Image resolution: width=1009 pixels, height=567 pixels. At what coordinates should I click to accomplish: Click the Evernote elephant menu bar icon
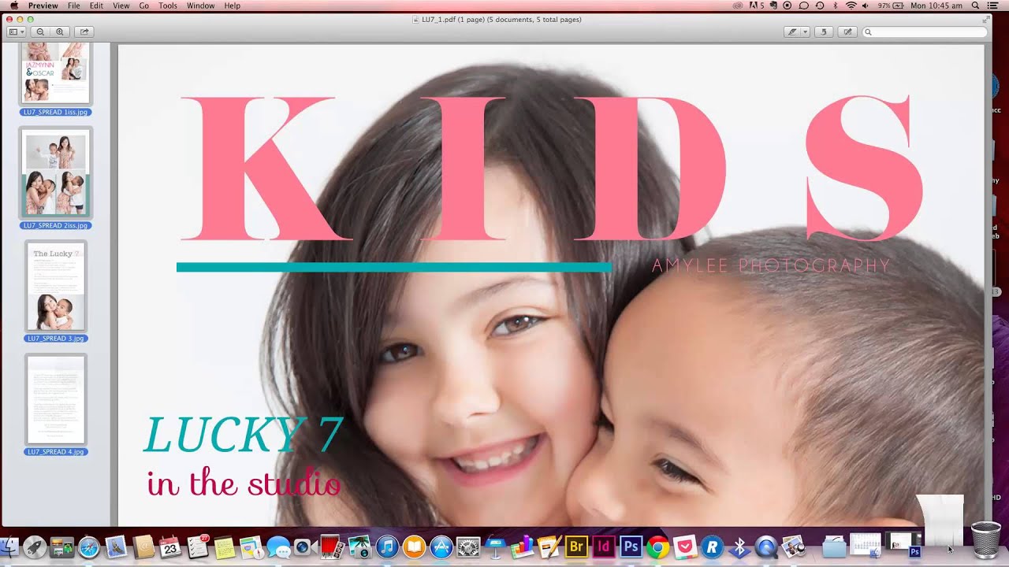(x=773, y=6)
